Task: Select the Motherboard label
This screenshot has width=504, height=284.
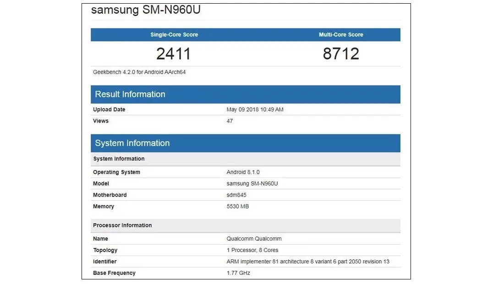Action: click(x=110, y=195)
